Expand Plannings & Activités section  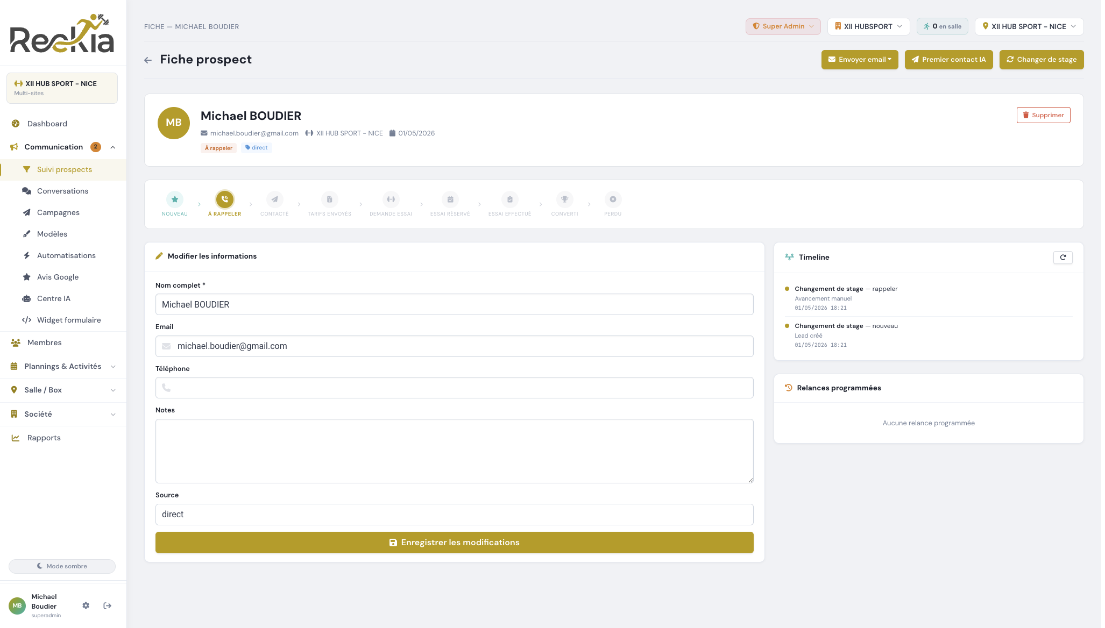[113, 367]
